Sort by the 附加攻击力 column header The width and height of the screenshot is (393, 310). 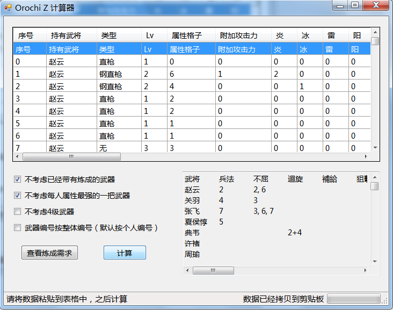238,35
